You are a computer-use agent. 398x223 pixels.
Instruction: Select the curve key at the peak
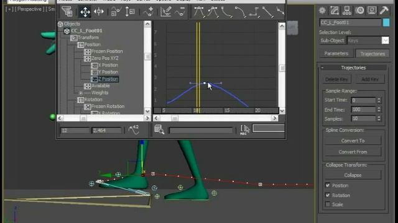(x=205, y=83)
